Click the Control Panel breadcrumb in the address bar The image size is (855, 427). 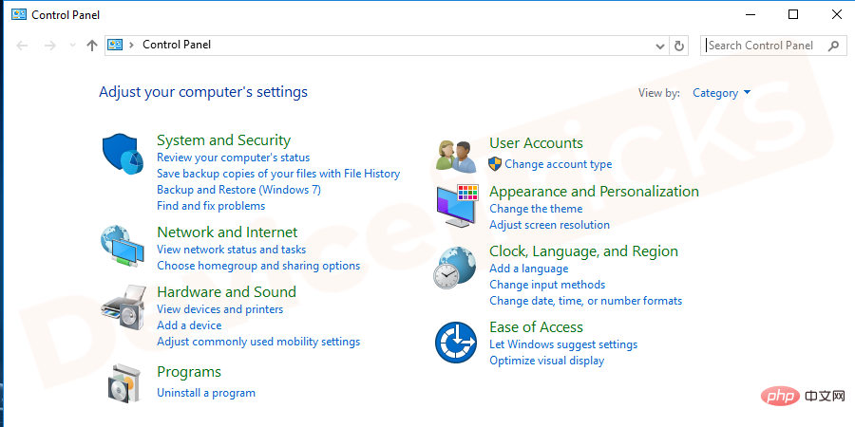click(177, 45)
